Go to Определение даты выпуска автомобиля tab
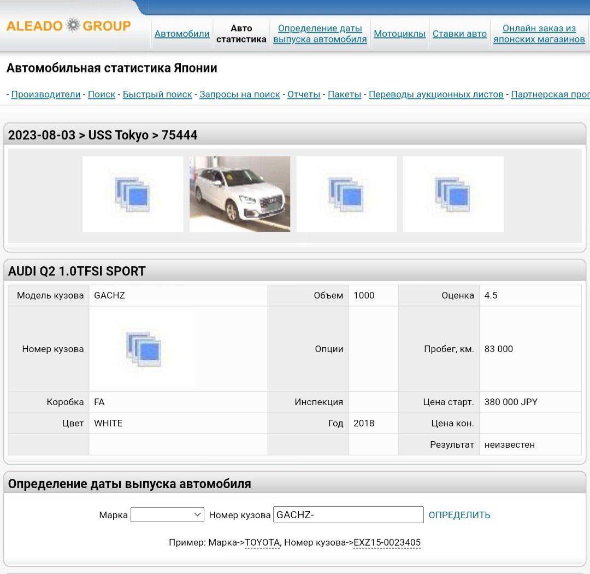Viewport: 590px width, 574px height. [x=320, y=34]
